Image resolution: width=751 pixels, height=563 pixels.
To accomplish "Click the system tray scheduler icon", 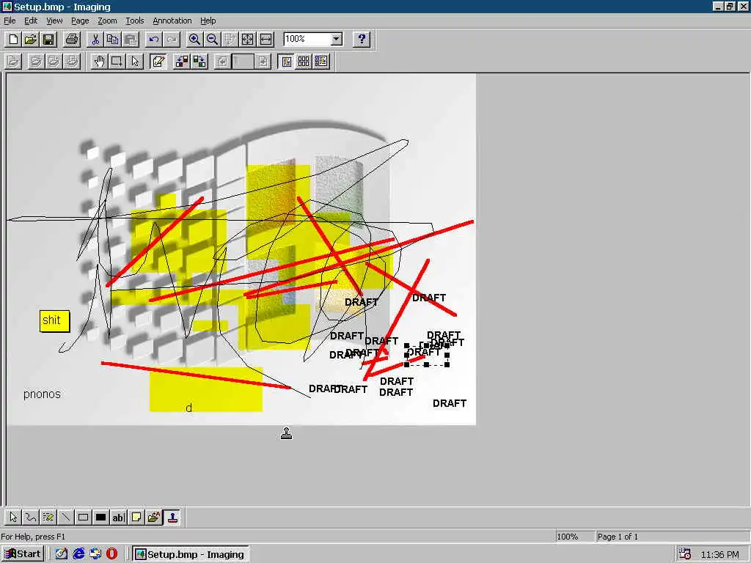I will 685,554.
